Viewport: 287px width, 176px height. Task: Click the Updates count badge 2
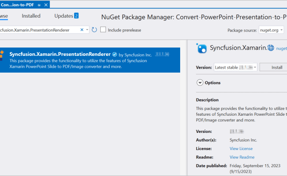click(76, 16)
